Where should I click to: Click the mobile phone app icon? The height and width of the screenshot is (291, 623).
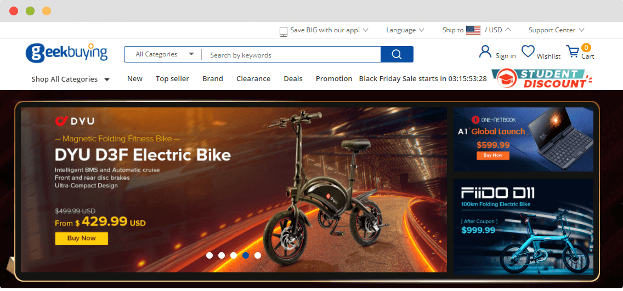click(284, 31)
